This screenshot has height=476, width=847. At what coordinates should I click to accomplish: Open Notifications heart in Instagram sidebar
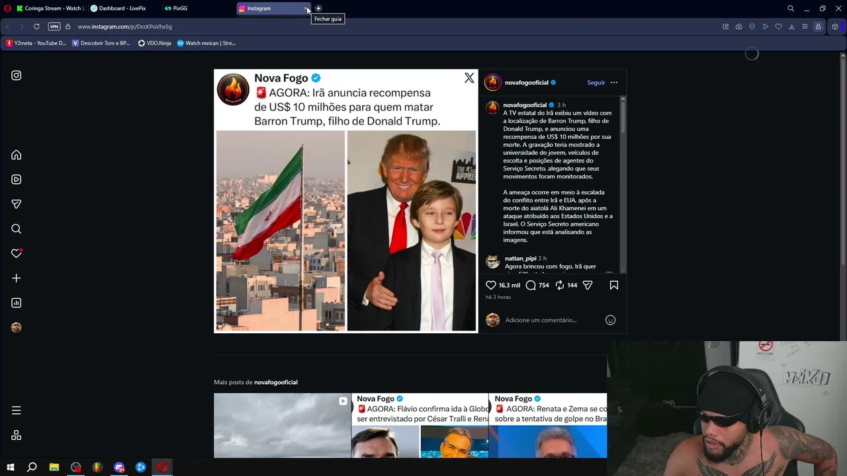(x=17, y=253)
